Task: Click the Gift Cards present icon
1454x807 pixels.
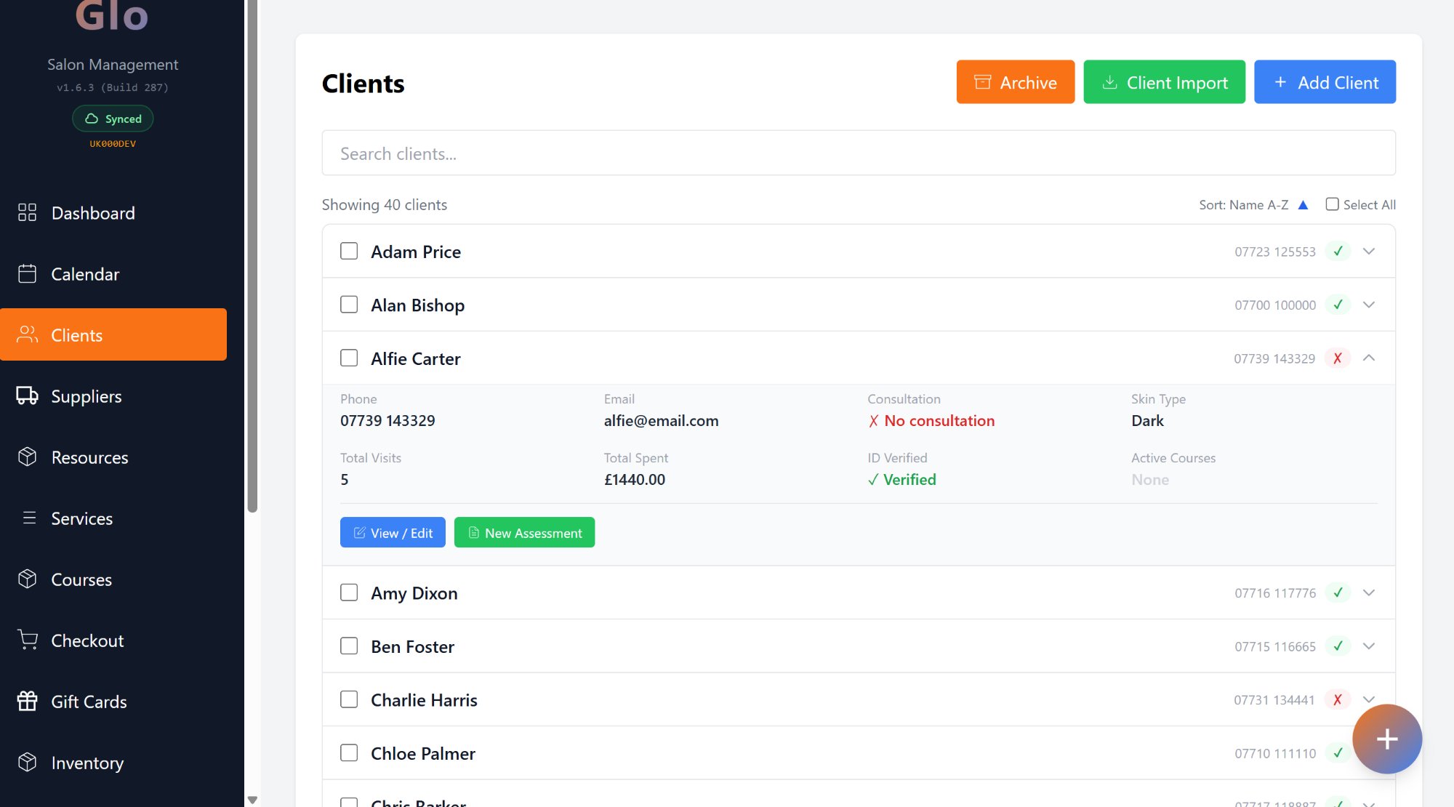Action: coord(27,701)
